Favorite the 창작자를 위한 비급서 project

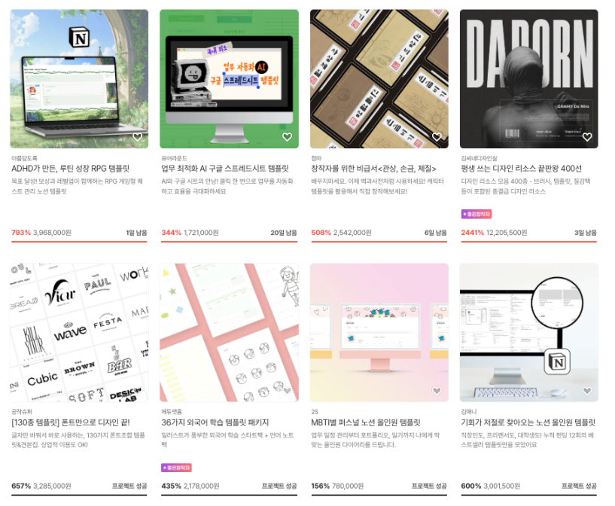pos(437,137)
